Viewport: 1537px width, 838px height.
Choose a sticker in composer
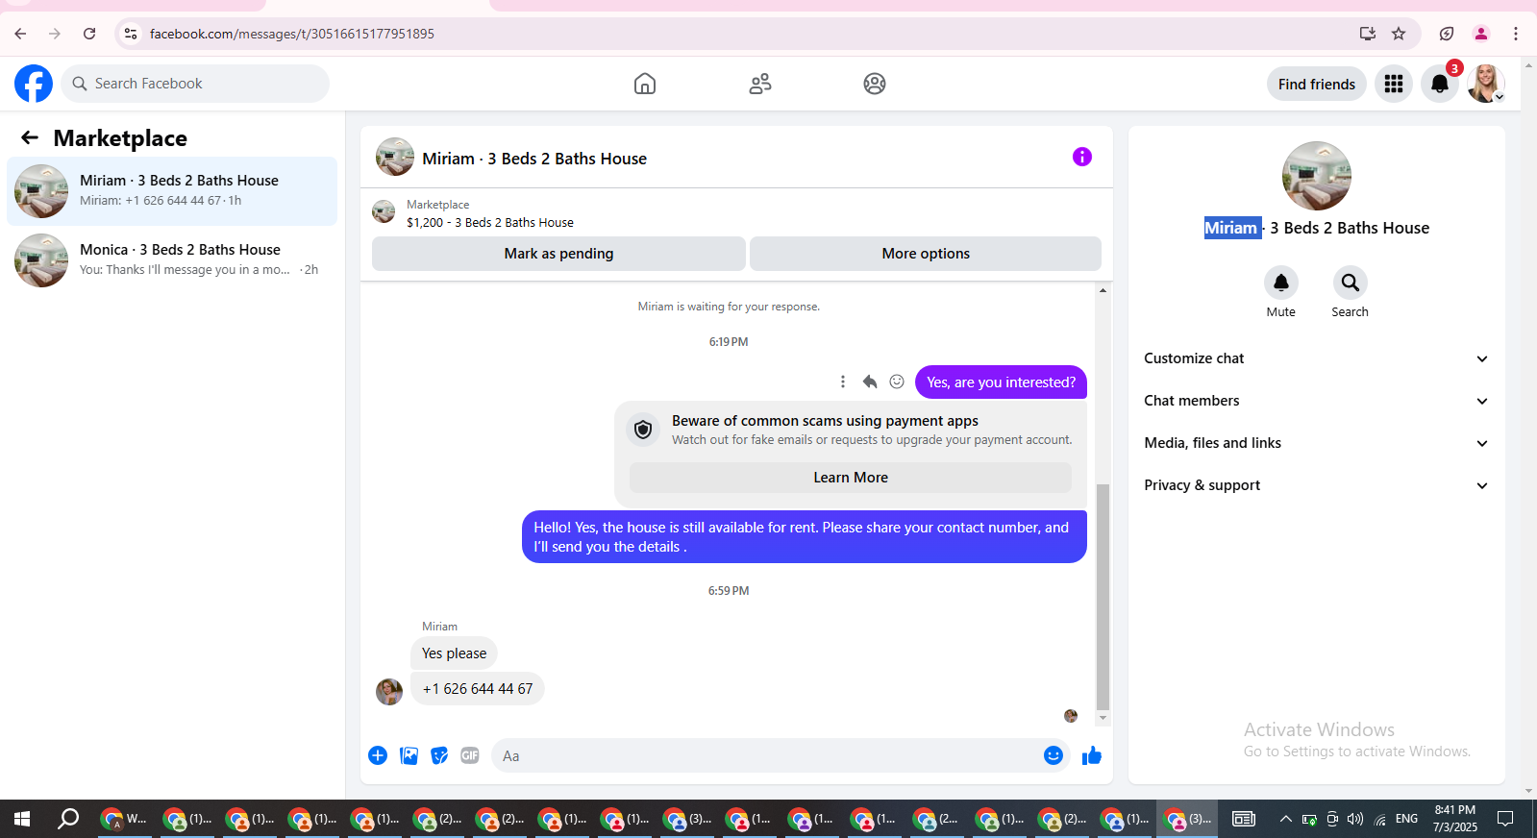point(439,755)
